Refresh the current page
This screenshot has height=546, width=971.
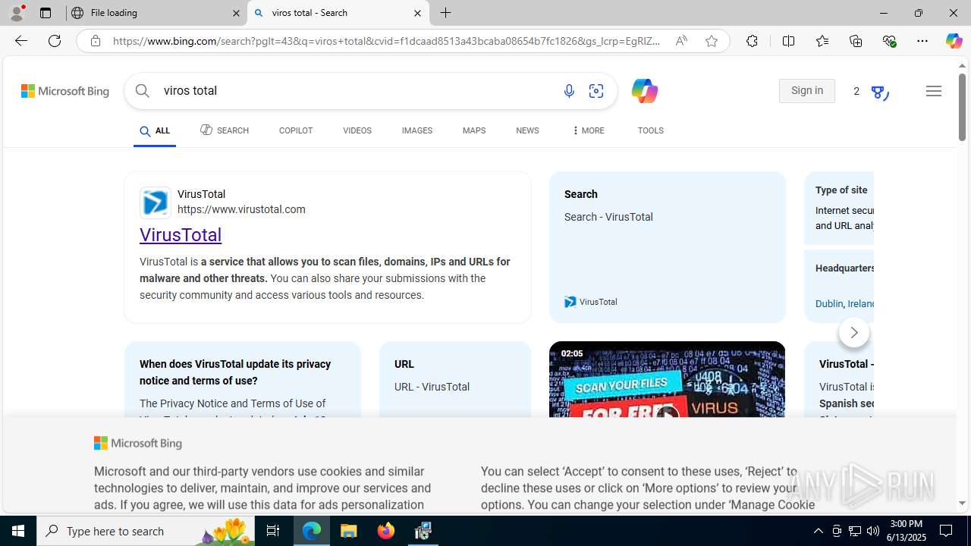55,41
